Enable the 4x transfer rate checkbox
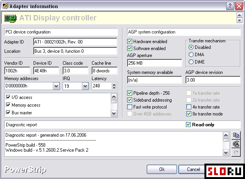This screenshot has height=179, width=245. coord(189,107)
